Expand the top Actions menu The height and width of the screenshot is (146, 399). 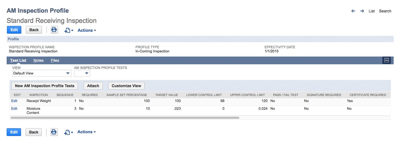coord(87,30)
